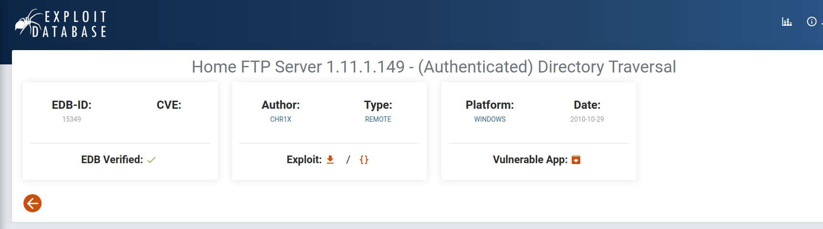Go back using the orange arrow button
The image size is (823, 229).
pyautogui.click(x=32, y=203)
